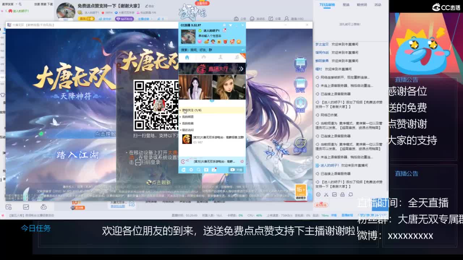Click the user avatar in CC直播 panel
Viewport: 463px width, 260px height.
point(188,36)
